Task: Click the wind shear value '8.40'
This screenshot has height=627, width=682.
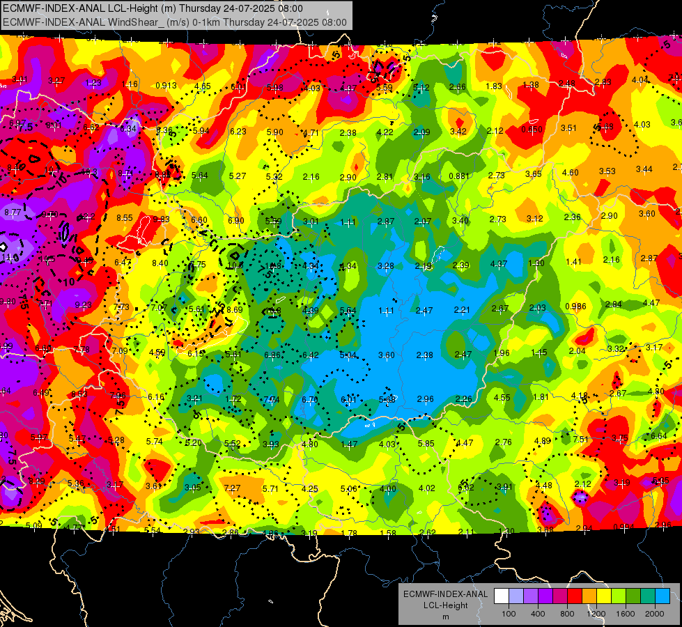Action: click(x=160, y=263)
